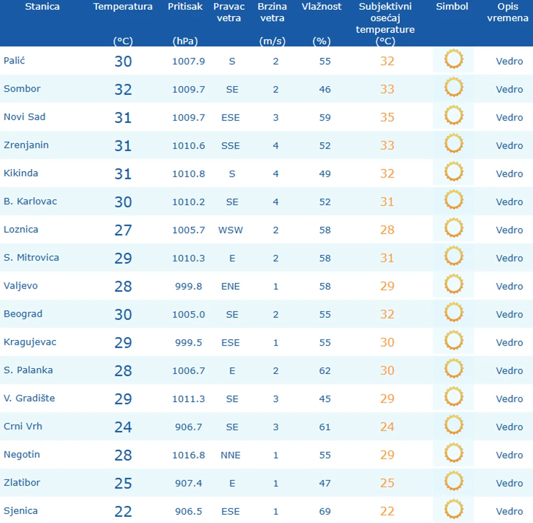The image size is (533, 523).
Task: Select the Negotin sun icon
Action: [454, 453]
